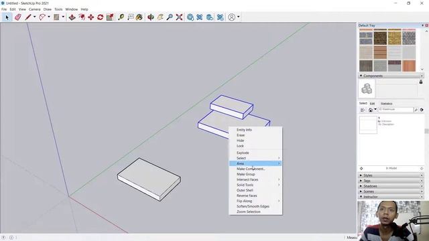Activate the Paint Bucket tool

(139, 17)
